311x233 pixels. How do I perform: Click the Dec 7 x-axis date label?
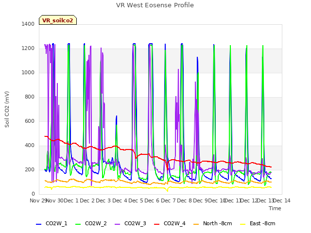[x=168, y=200]
